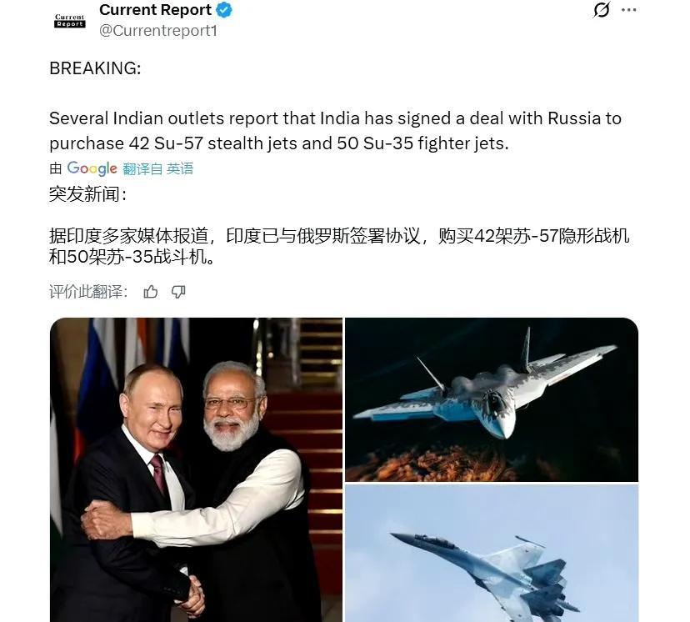This screenshot has width=690, height=622.
Task: Open the three-dot more options menu
Action: (x=629, y=10)
